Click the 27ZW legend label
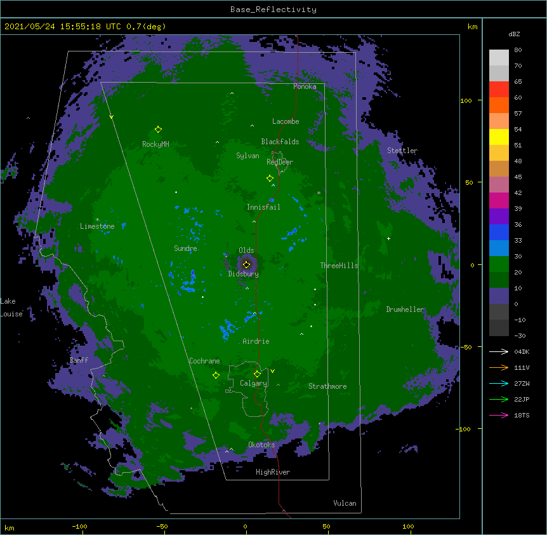This screenshot has width=547, height=535. tap(522, 383)
